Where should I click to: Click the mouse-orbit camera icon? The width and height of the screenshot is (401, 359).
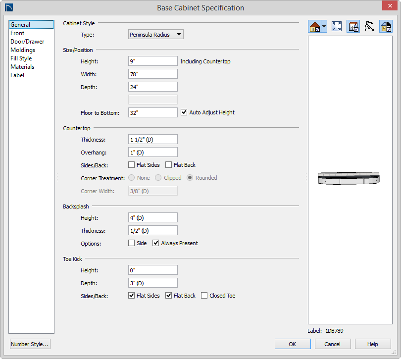[x=369, y=26]
